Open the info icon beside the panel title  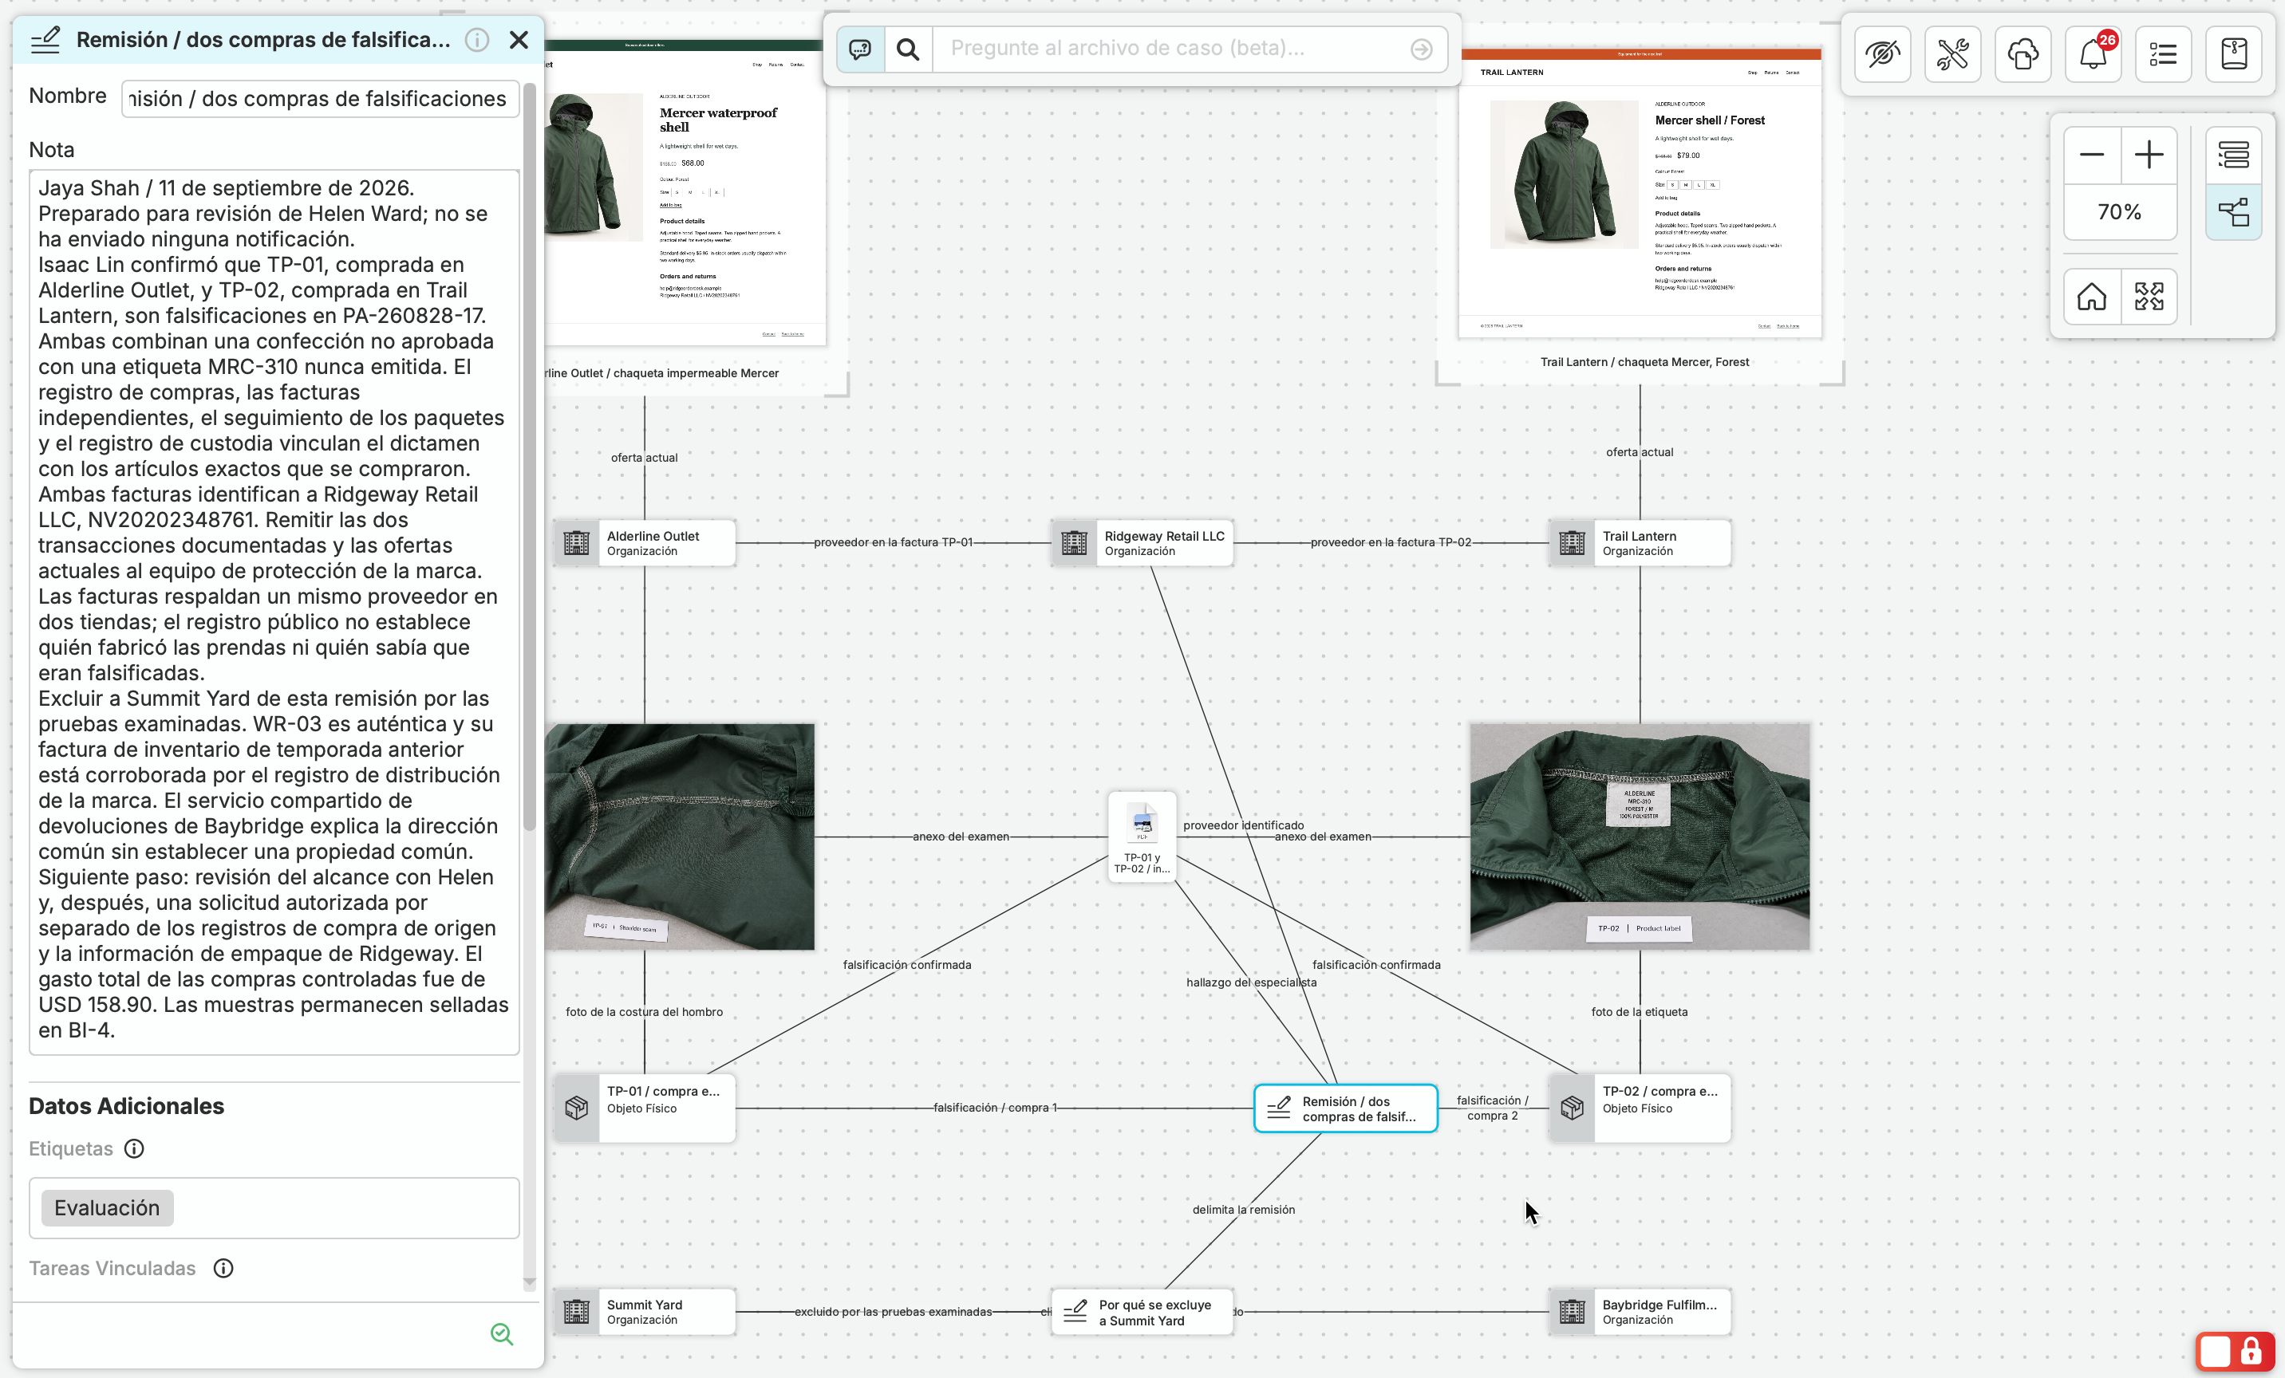click(476, 40)
